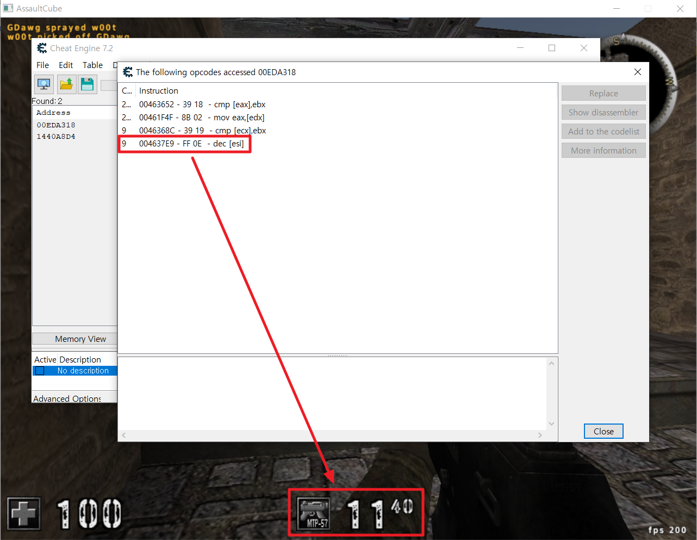Close the opcodes accessed dialog with X
Viewport: 697px width, 540px height.
[x=638, y=72]
